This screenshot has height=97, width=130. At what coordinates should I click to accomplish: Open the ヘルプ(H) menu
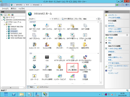pos(22,9)
